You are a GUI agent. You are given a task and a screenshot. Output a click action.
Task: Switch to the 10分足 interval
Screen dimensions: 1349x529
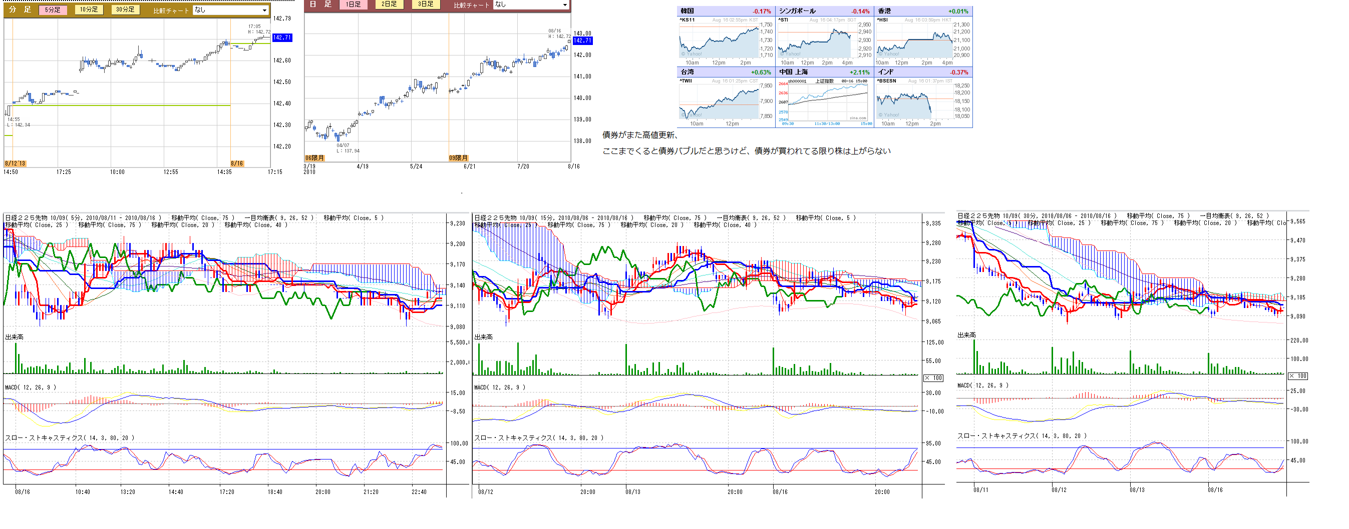pyautogui.click(x=89, y=9)
